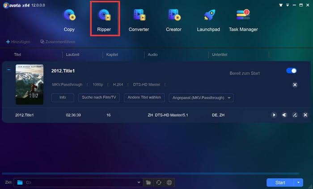Image resolution: width=313 pixels, height=189 pixels.
Task: Click the Info button
Action: [x=63, y=97]
